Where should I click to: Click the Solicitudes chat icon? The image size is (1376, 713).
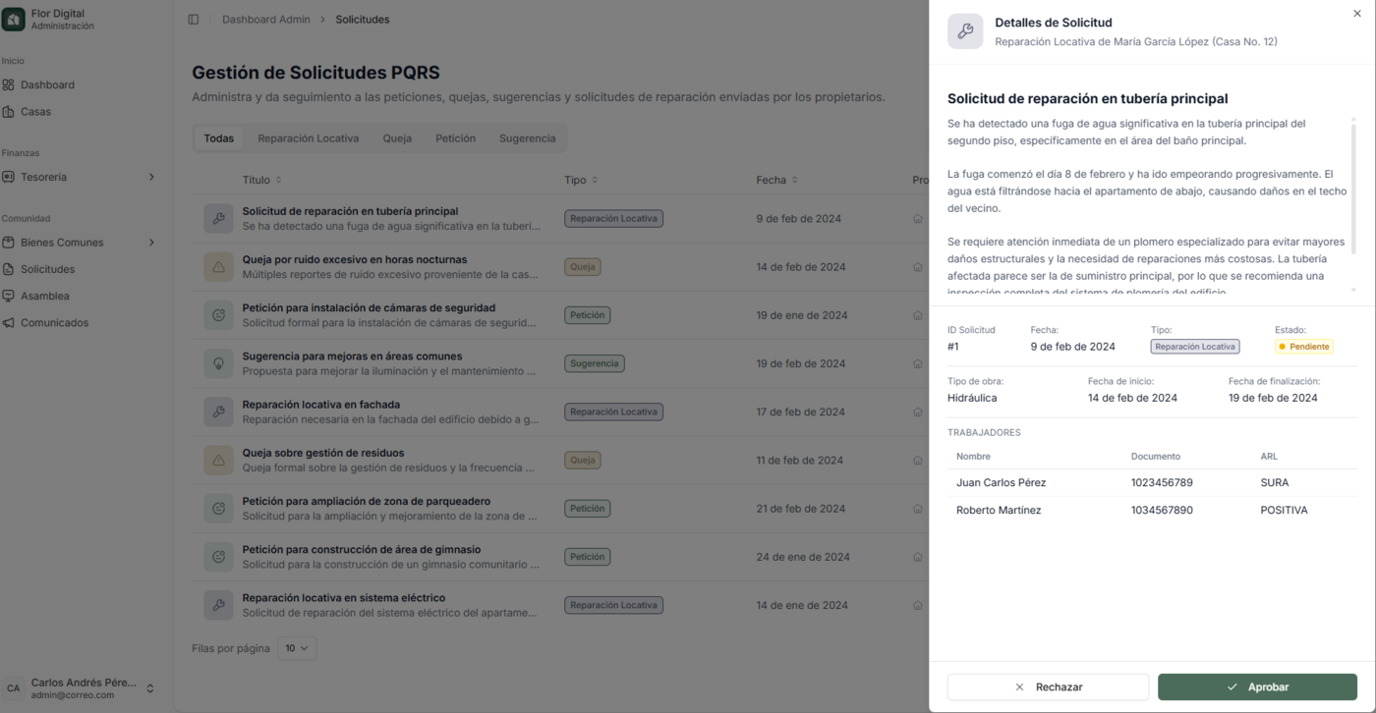[x=8, y=269]
